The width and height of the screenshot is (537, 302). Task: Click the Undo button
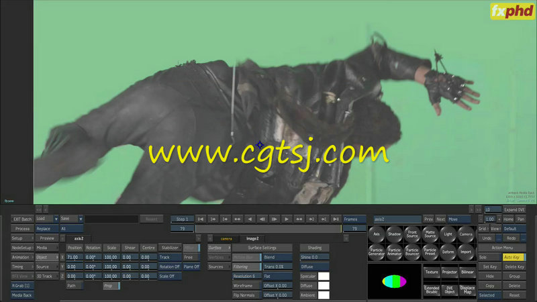[x=487, y=238]
